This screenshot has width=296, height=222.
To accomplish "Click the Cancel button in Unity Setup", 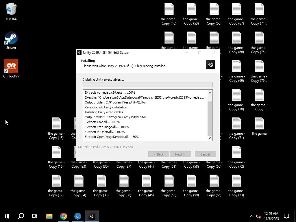I will tap(205, 154).
